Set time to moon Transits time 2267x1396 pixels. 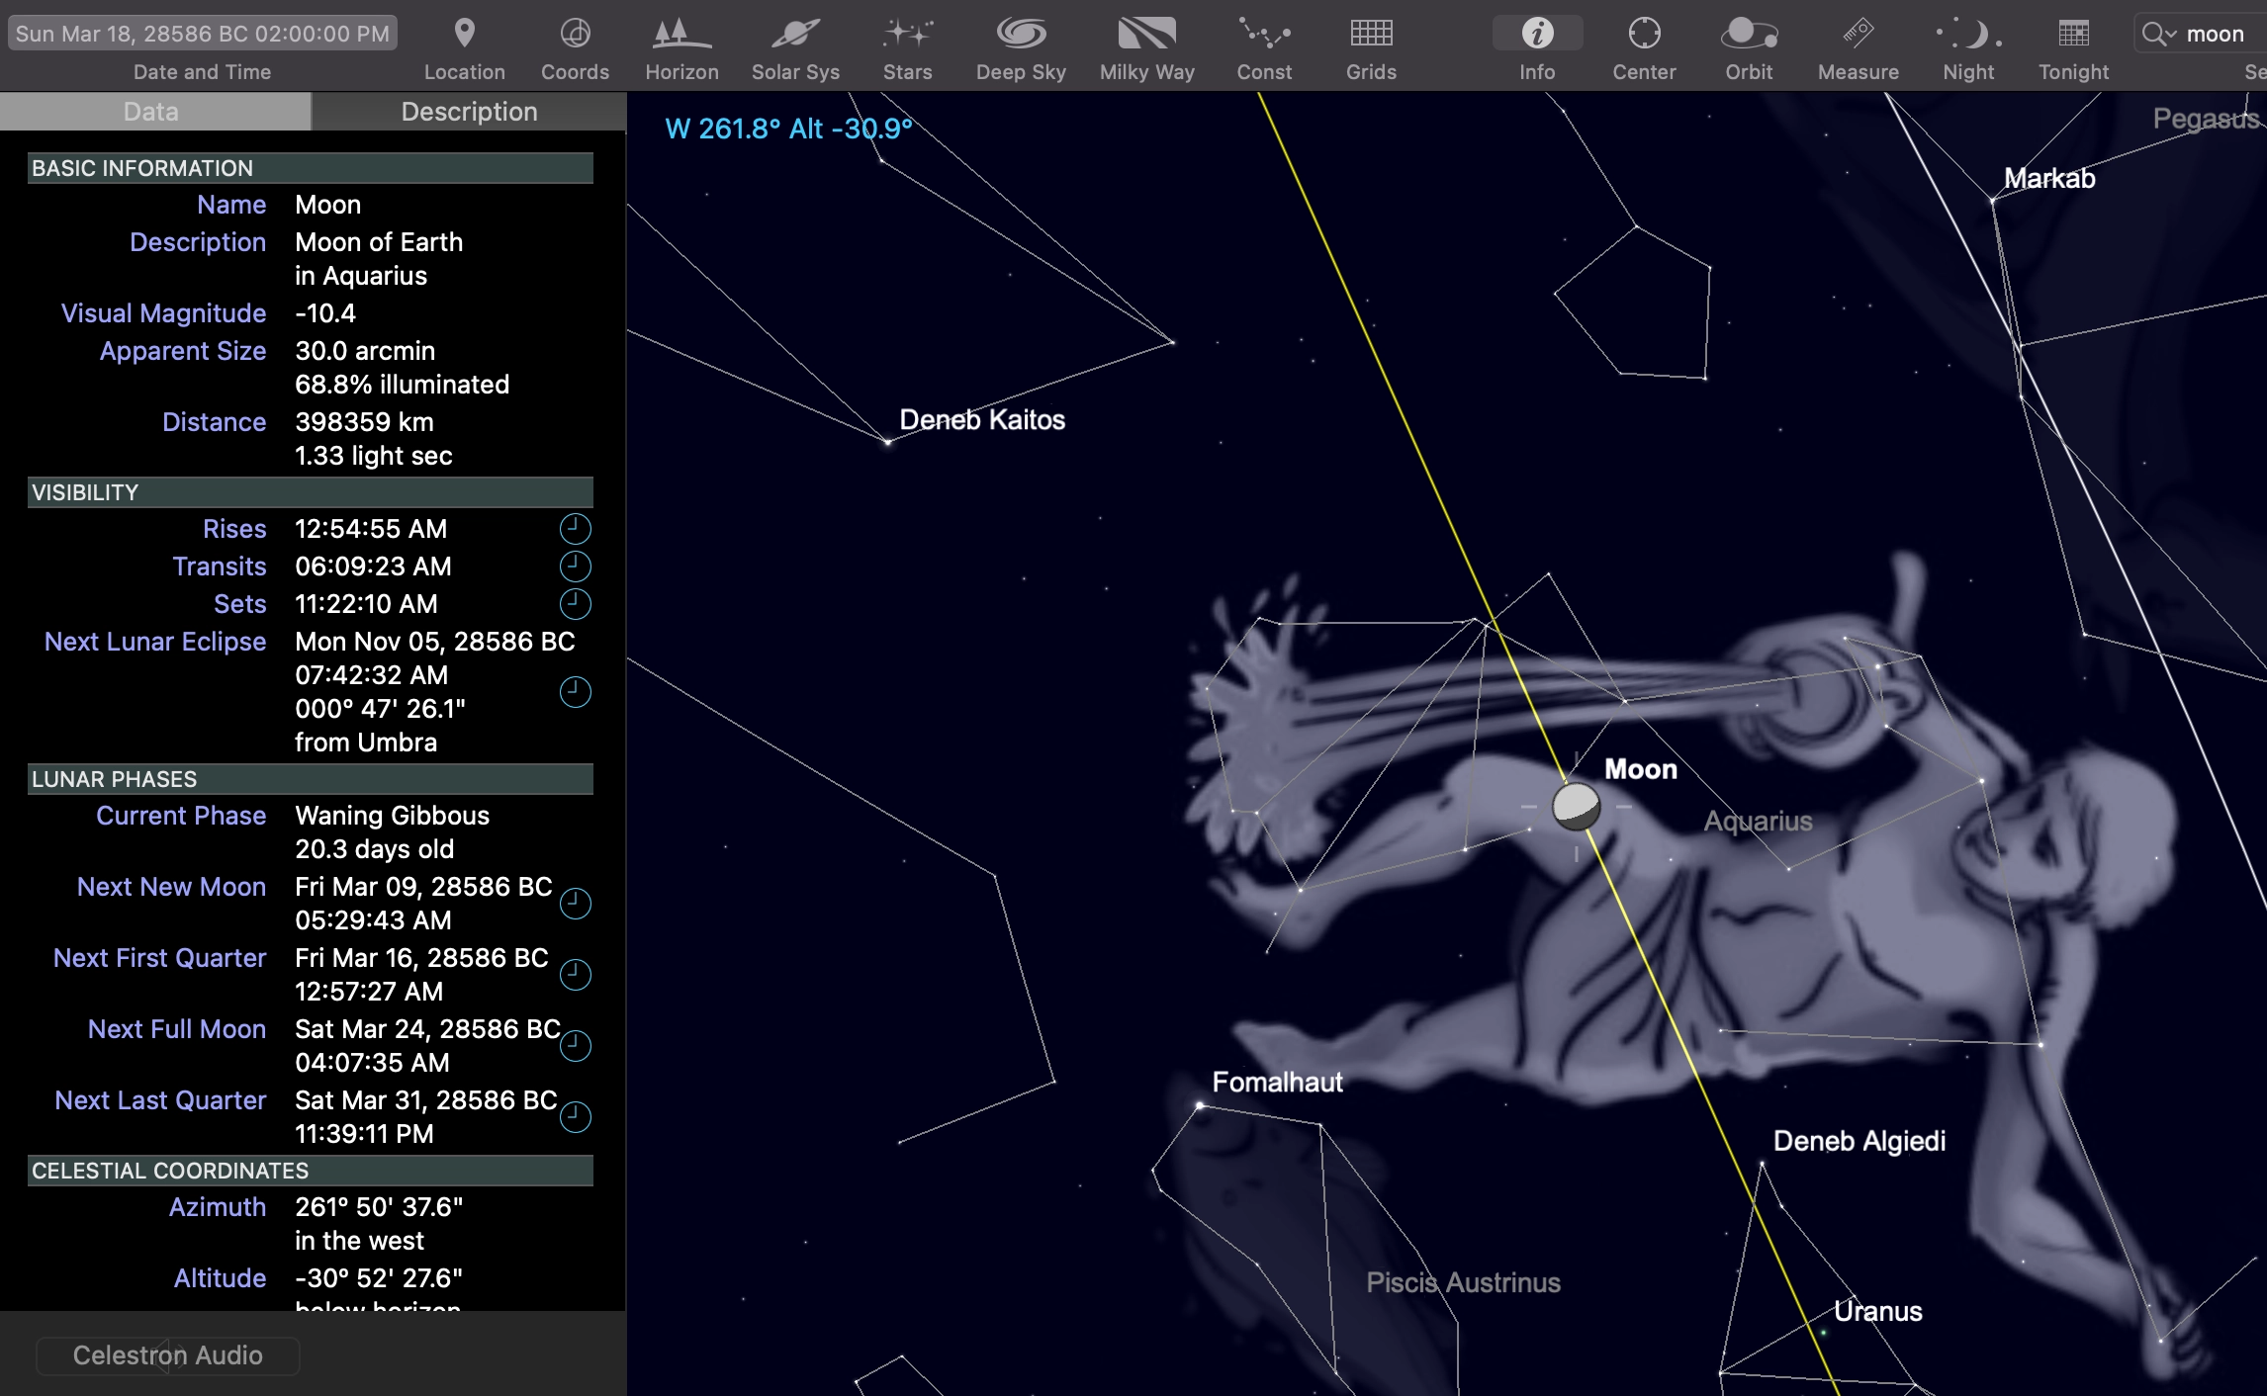[x=575, y=567]
